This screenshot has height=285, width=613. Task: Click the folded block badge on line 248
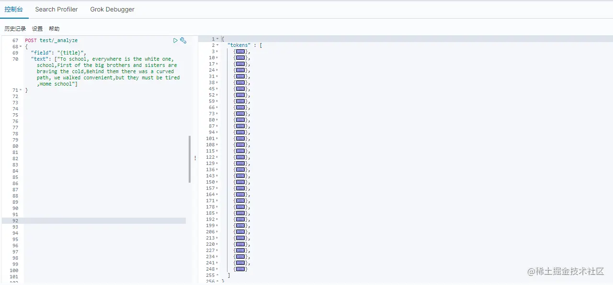240,269
